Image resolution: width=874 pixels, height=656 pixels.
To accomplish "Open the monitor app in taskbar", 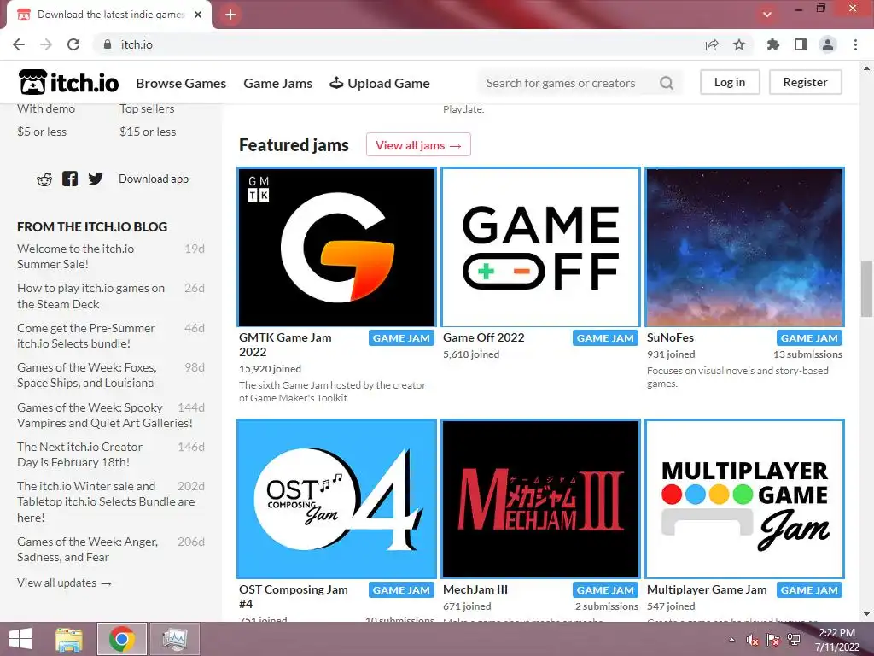I will pyautogui.click(x=175, y=639).
